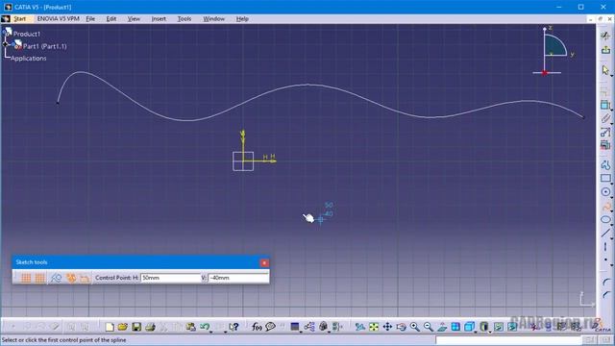
Task: Click the sketcher workbench icon at top right
Action: [x=605, y=36]
